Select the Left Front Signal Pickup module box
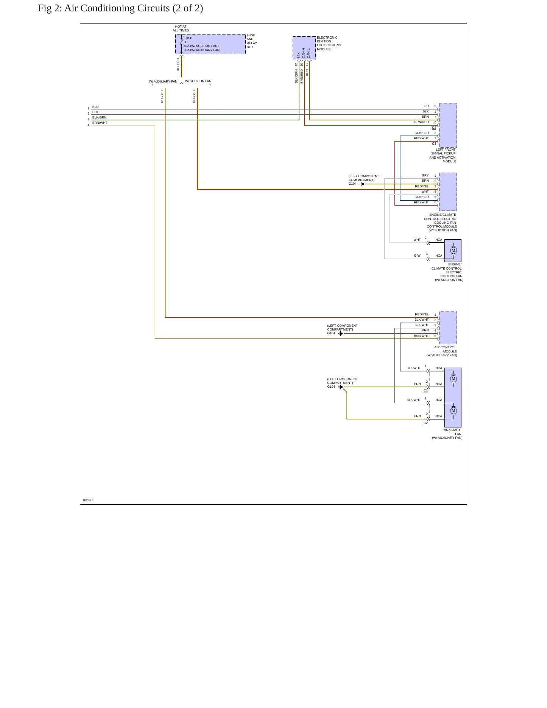 point(448,125)
